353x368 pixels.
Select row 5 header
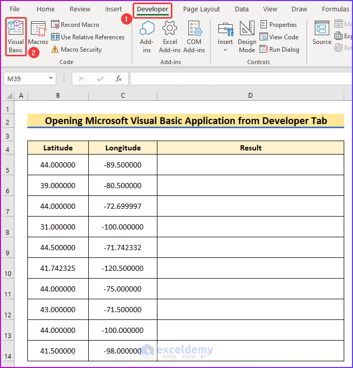click(8, 165)
